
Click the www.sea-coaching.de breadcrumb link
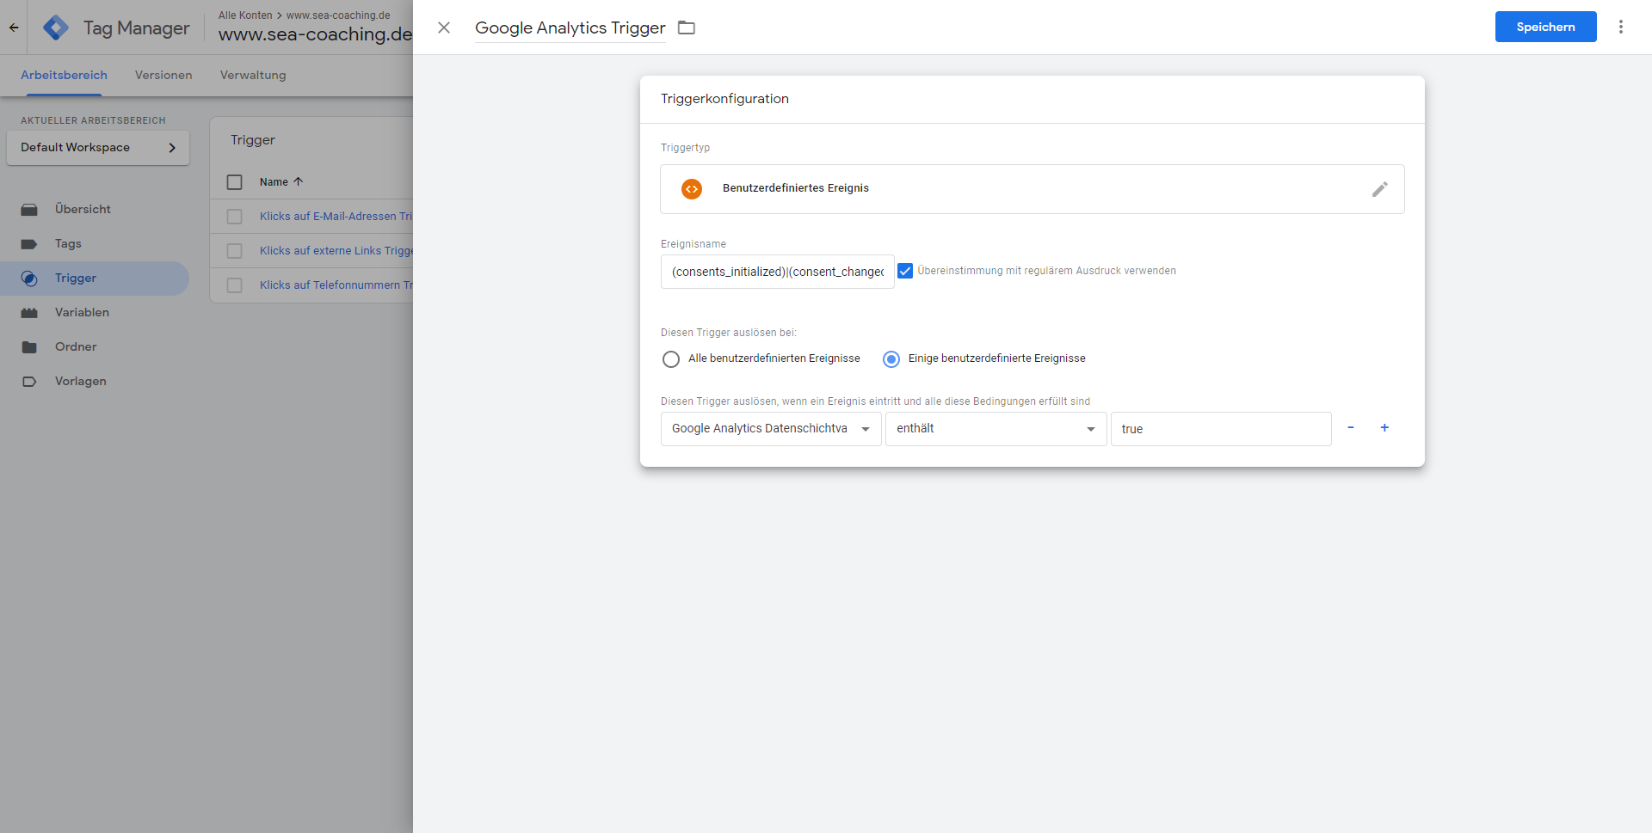[x=338, y=15]
